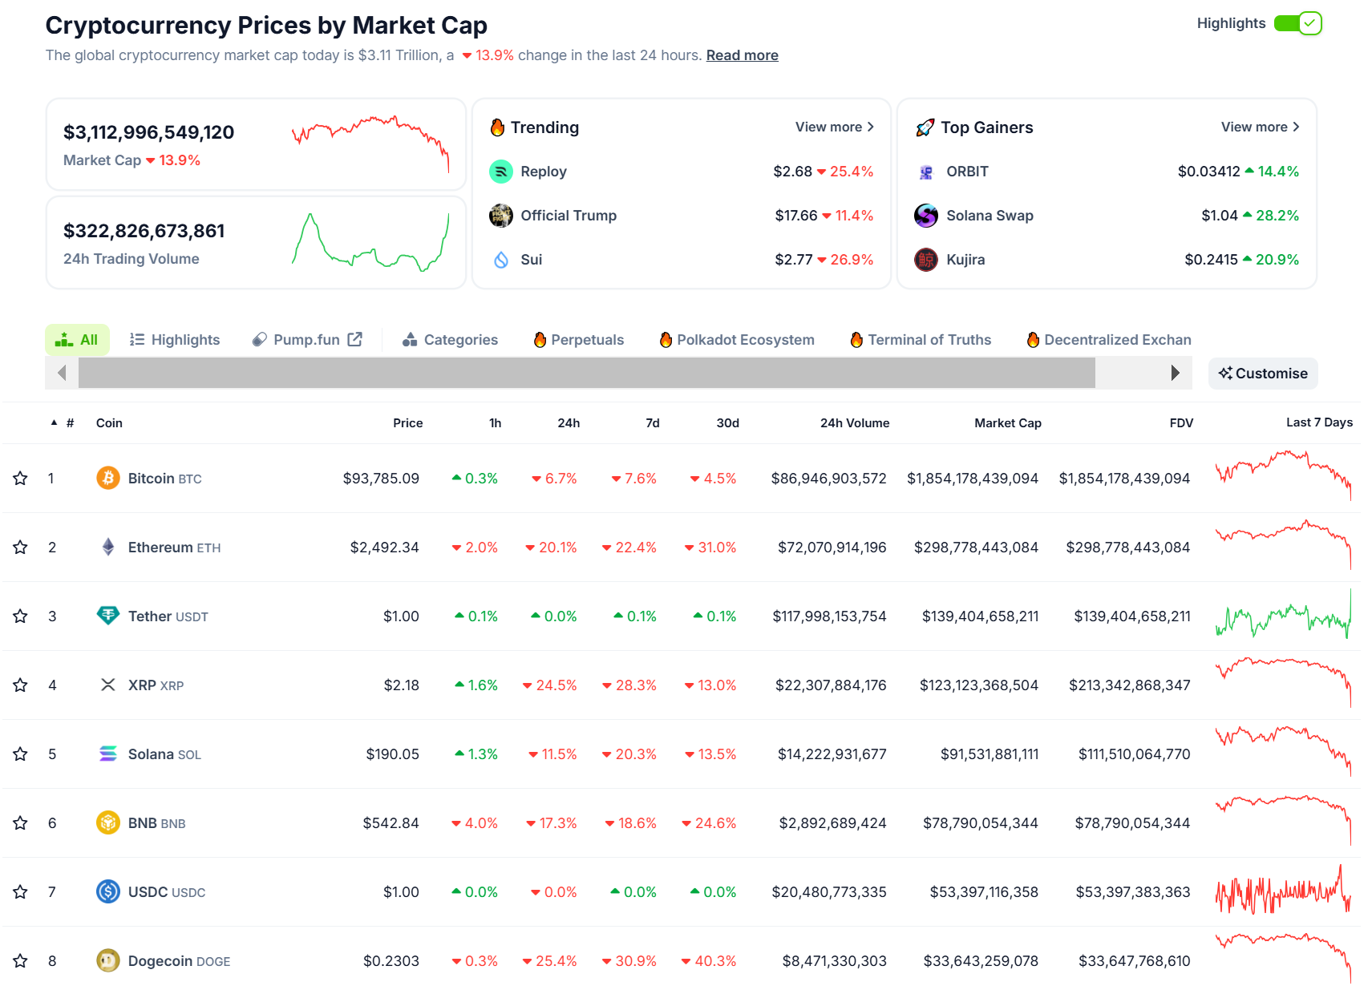Open the Reploy trending link

(x=543, y=172)
